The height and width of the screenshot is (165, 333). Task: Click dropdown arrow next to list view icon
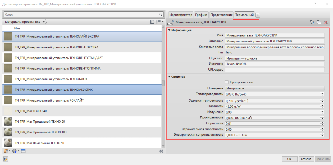pos(163,22)
